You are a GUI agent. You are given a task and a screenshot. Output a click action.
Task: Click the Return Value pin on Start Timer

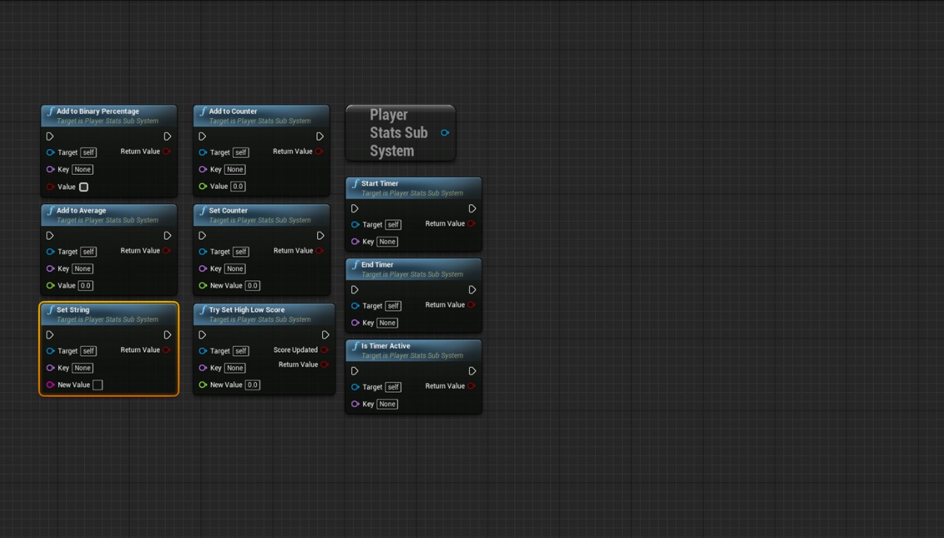471,224
